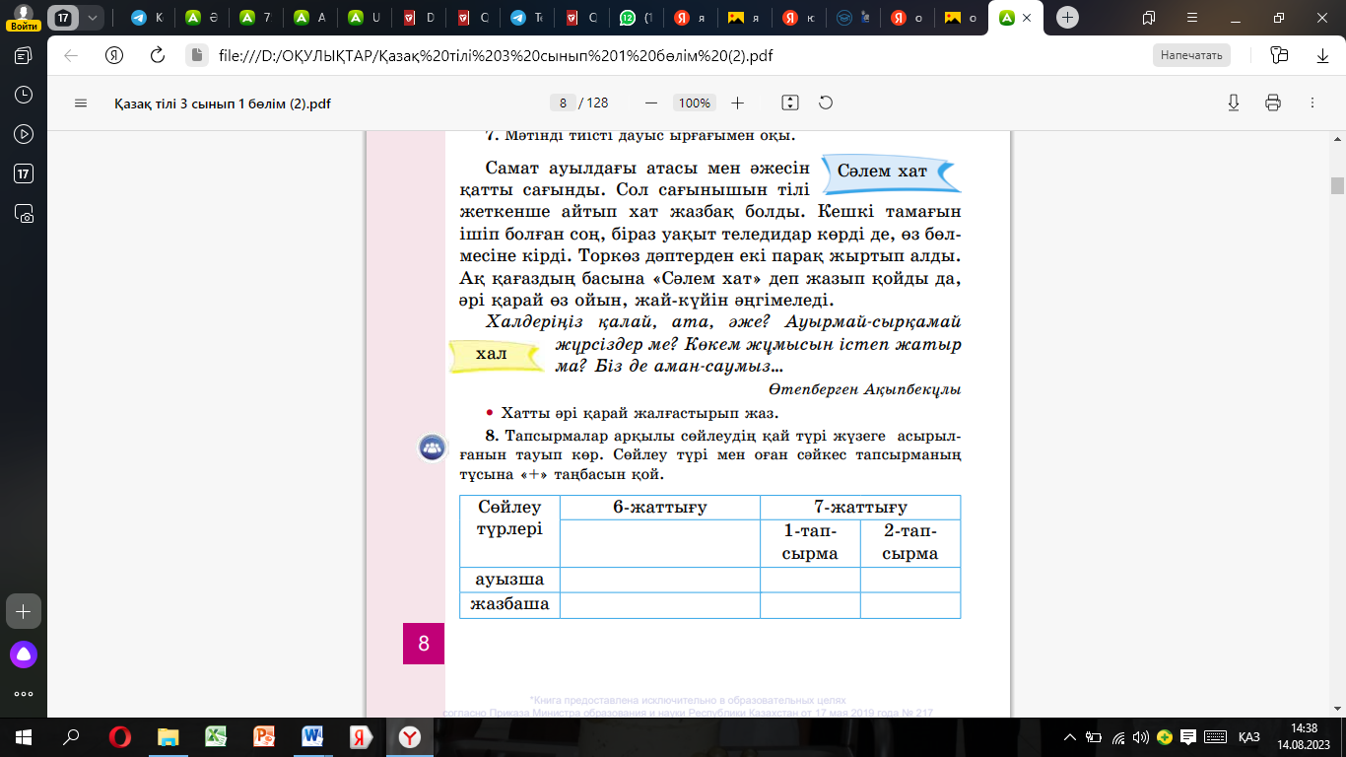Open the tab counter showing 17 at top

63,18
